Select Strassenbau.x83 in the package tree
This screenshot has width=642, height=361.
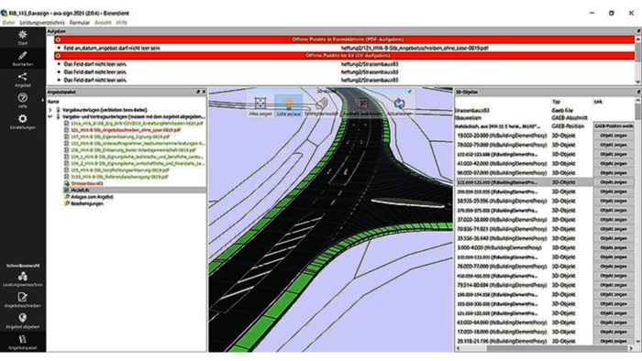(x=87, y=183)
